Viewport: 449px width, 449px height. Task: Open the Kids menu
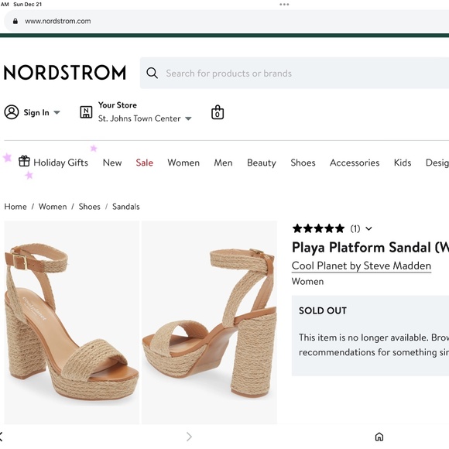click(403, 163)
